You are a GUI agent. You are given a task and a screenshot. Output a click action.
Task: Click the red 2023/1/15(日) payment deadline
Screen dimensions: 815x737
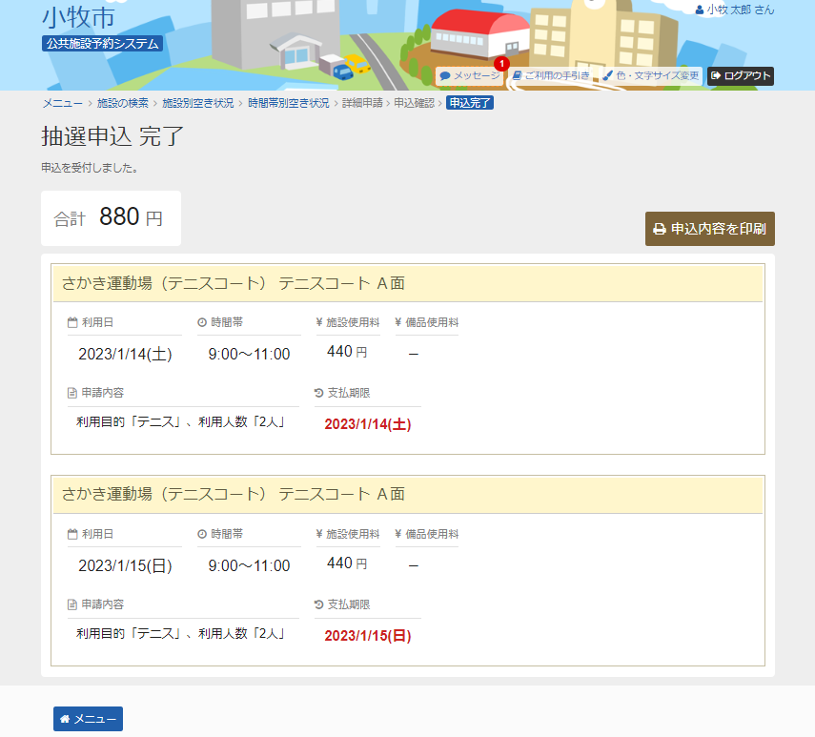tap(368, 635)
